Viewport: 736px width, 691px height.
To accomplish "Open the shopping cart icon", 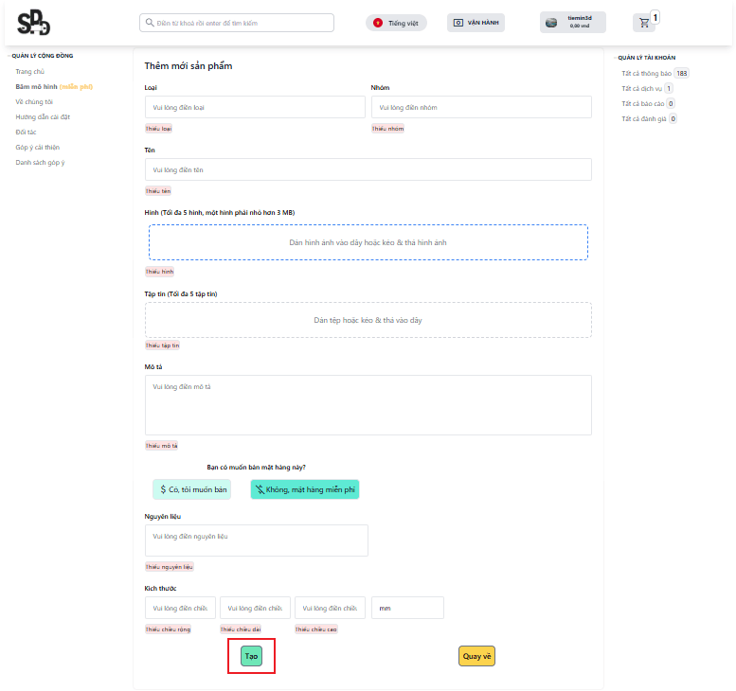I will coord(644,23).
